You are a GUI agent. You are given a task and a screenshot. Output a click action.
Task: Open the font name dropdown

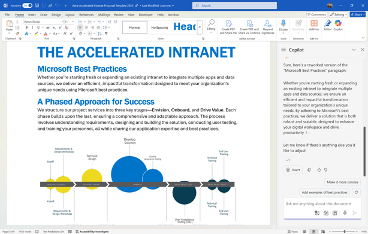click(62, 22)
